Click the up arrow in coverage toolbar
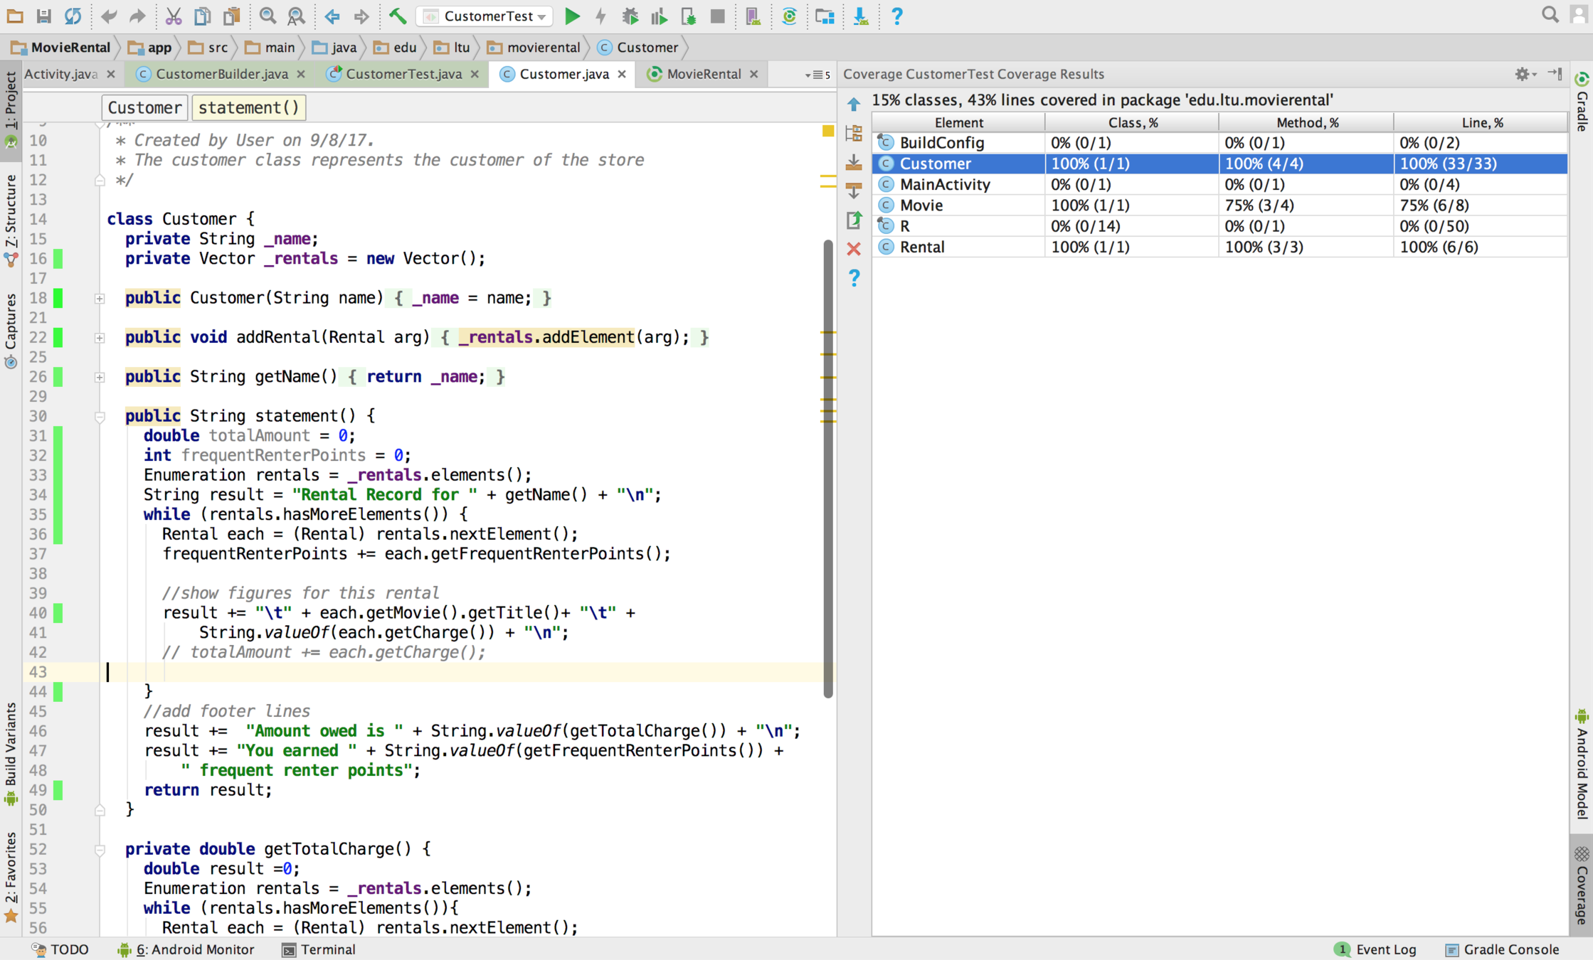 (x=854, y=105)
